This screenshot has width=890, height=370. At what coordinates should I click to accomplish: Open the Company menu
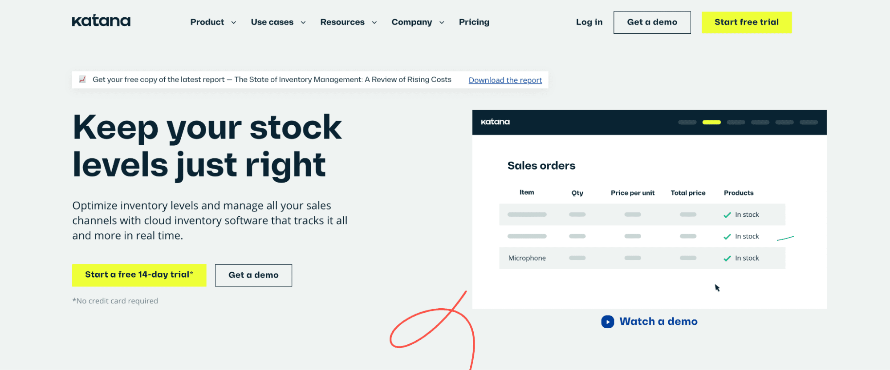412,22
